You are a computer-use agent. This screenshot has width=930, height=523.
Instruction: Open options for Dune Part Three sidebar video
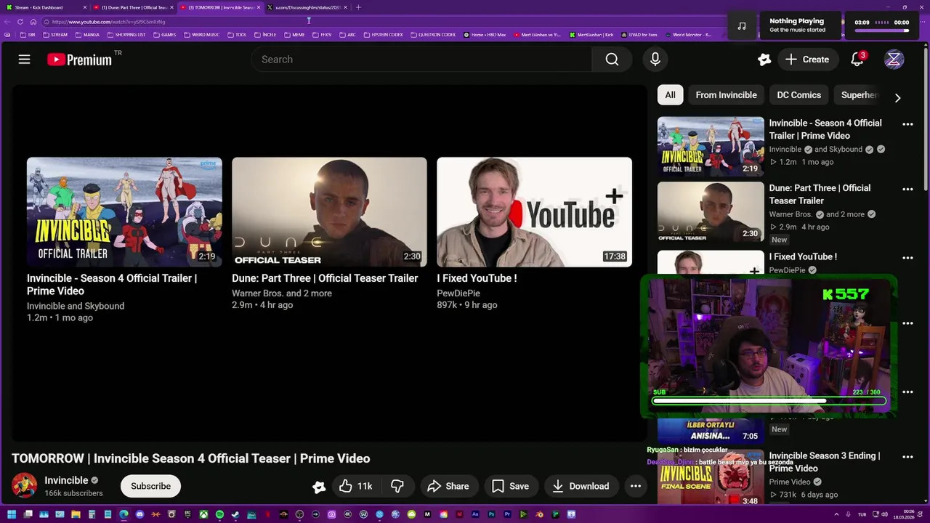click(x=907, y=189)
